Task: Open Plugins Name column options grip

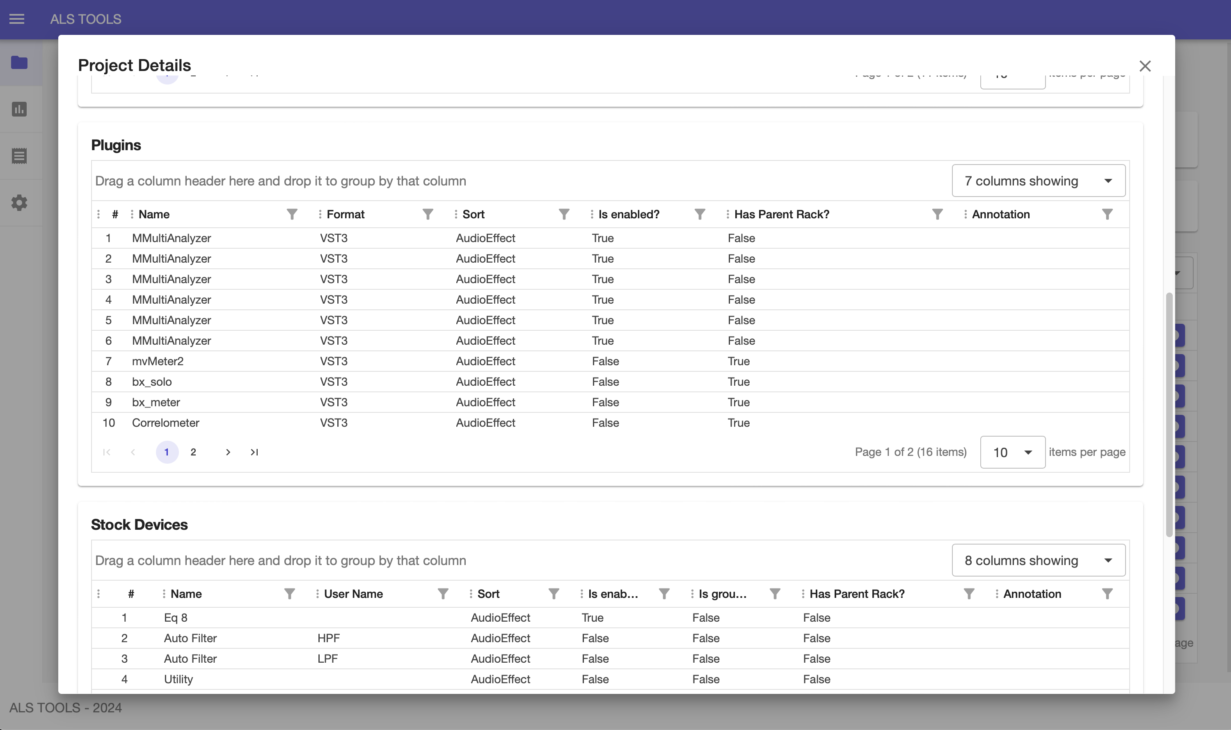Action: click(x=132, y=215)
